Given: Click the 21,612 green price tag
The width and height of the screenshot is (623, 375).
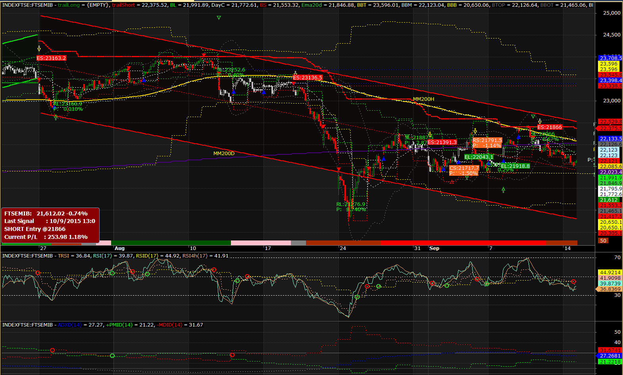Looking at the screenshot, I should coord(609,200).
